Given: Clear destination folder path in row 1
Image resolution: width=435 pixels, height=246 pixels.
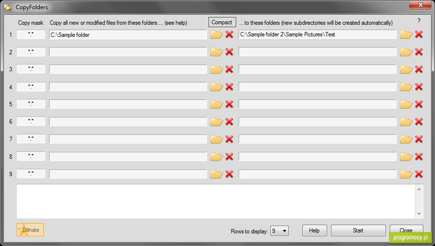Looking at the screenshot, I should 418,34.
